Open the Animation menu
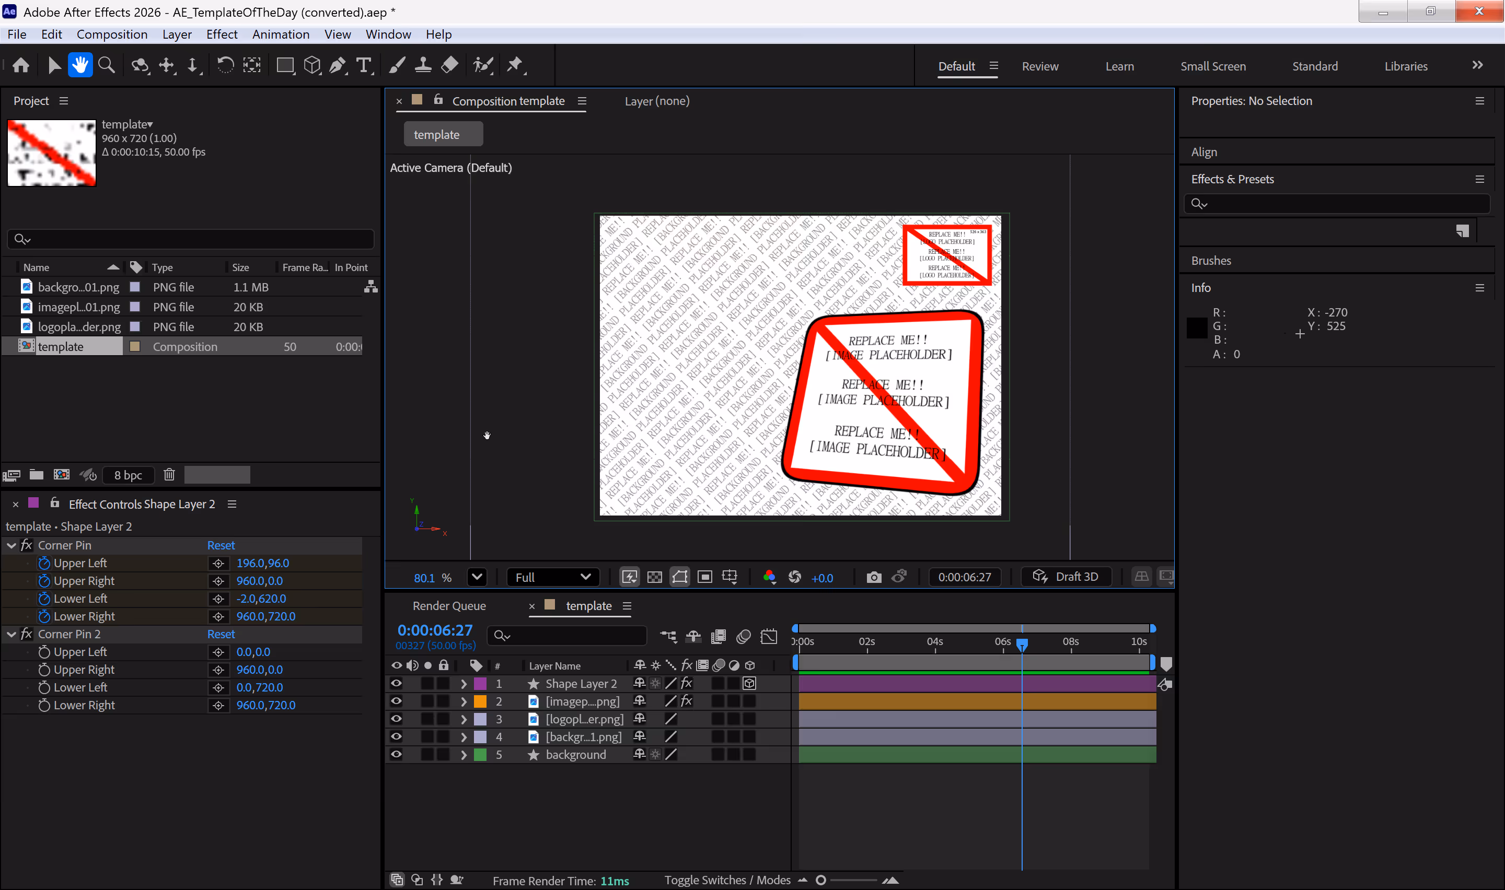 tap(280, 34)
